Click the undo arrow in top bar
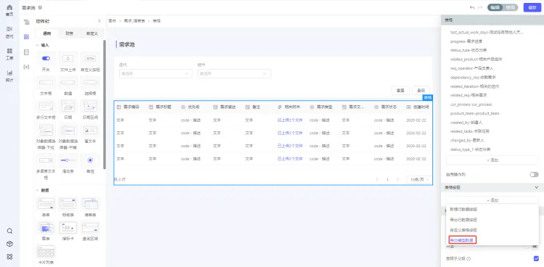 point(472,7)
